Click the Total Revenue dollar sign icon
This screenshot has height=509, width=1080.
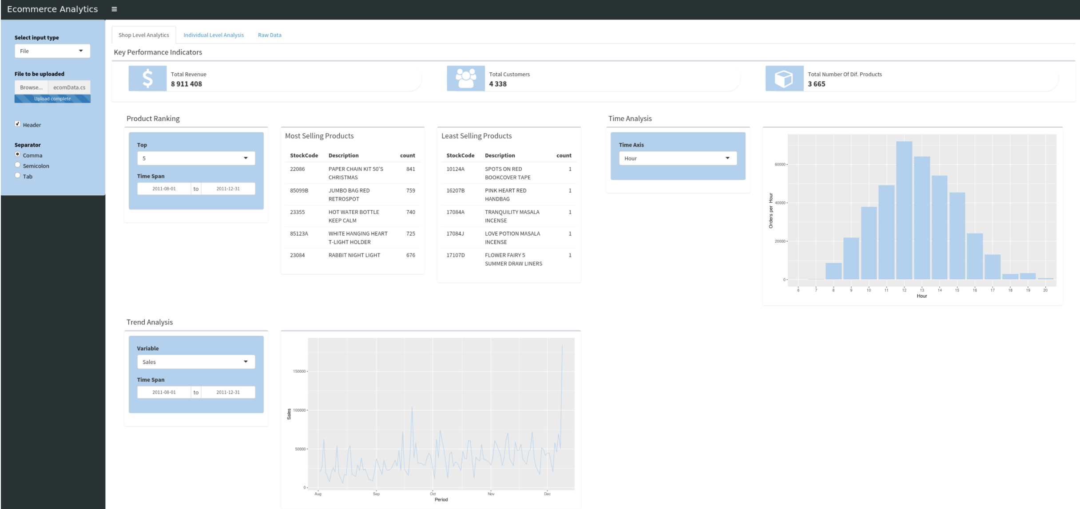(x=148, y=79)
